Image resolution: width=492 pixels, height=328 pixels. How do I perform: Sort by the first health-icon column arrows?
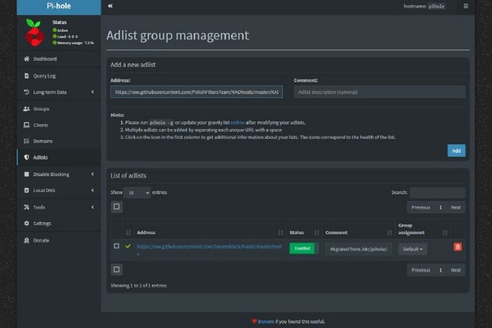[x=128, y=232]
